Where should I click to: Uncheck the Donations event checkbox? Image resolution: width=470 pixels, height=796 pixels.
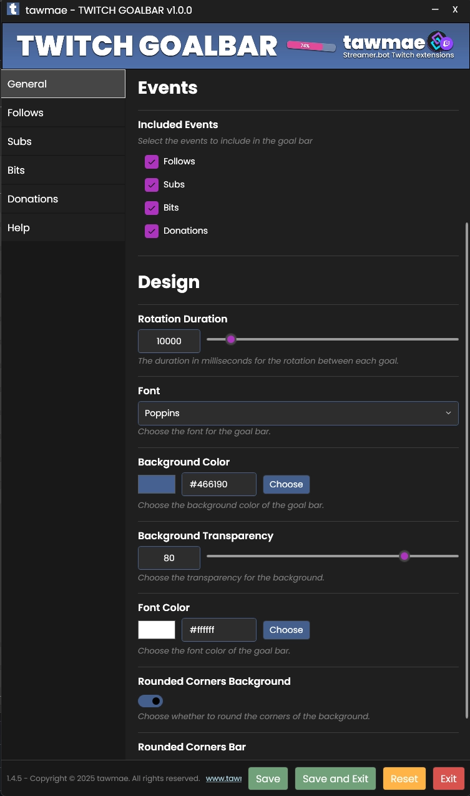(152, 231)
